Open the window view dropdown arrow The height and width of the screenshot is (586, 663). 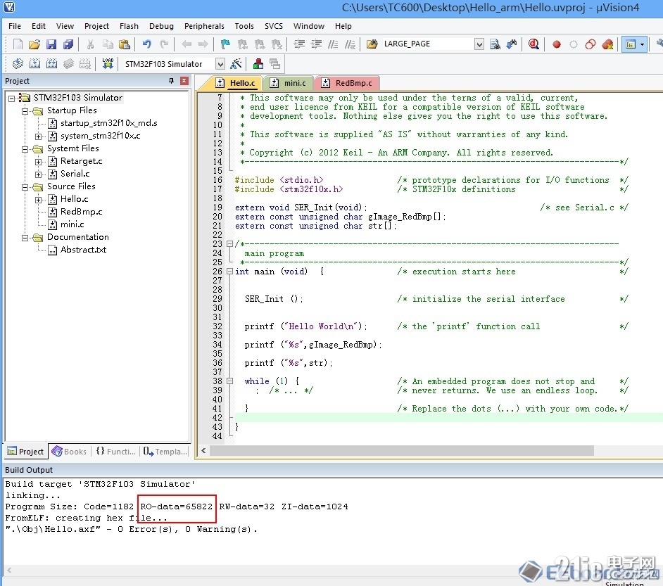643,44
